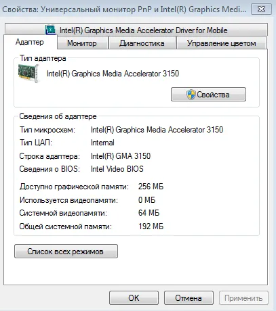This screenshot has height=311, width=276.
Task: Click the Тип ЦАП label
Action: [36, 143]
